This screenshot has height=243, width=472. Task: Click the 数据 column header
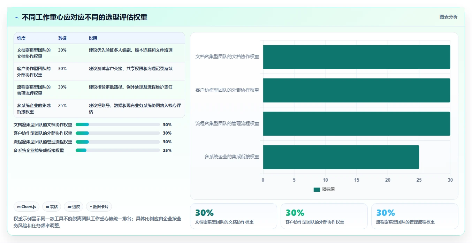(x=62, y=38)
